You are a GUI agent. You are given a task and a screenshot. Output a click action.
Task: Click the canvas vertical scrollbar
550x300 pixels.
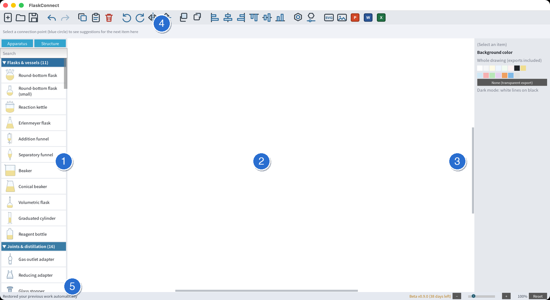[473, 170]
